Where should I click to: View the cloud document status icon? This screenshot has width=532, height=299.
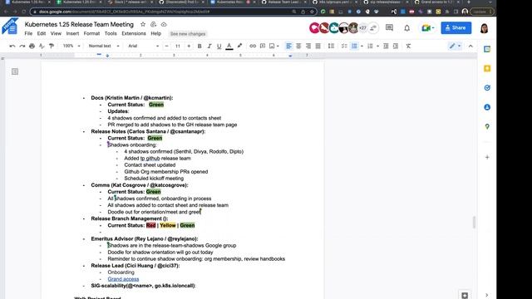[x=164, y=24]
